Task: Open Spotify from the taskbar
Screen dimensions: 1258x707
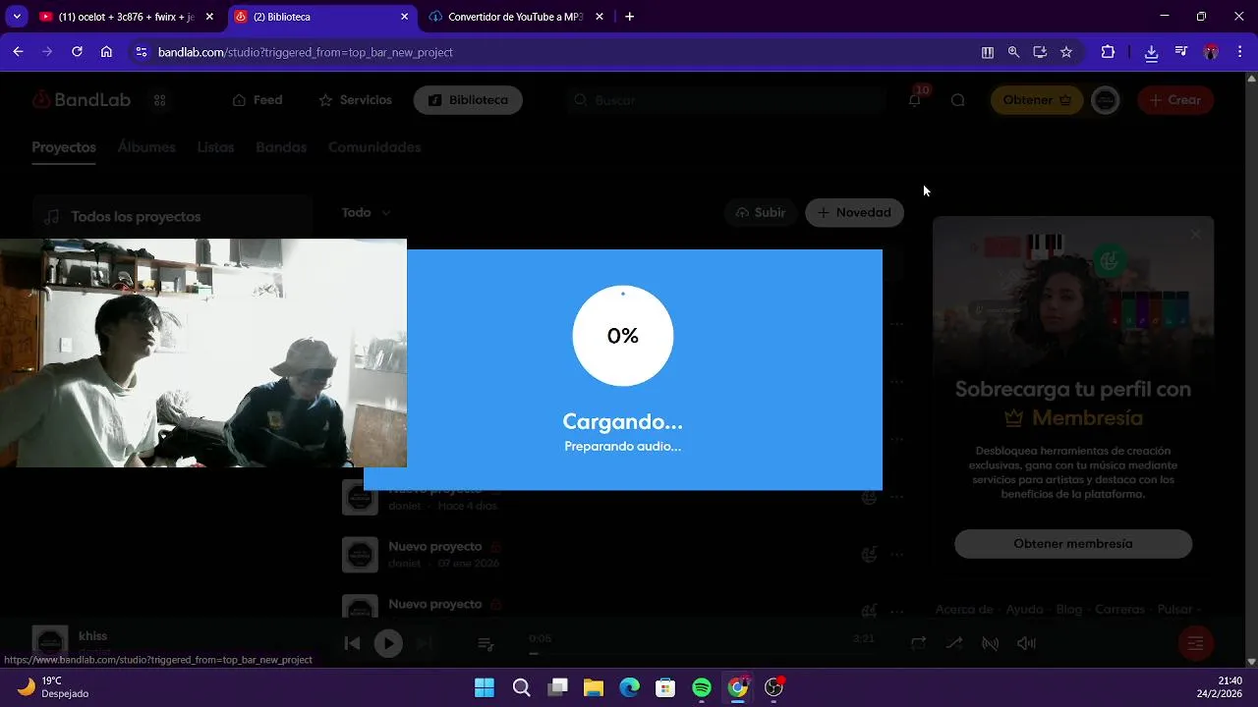Action: coord(702,687)
